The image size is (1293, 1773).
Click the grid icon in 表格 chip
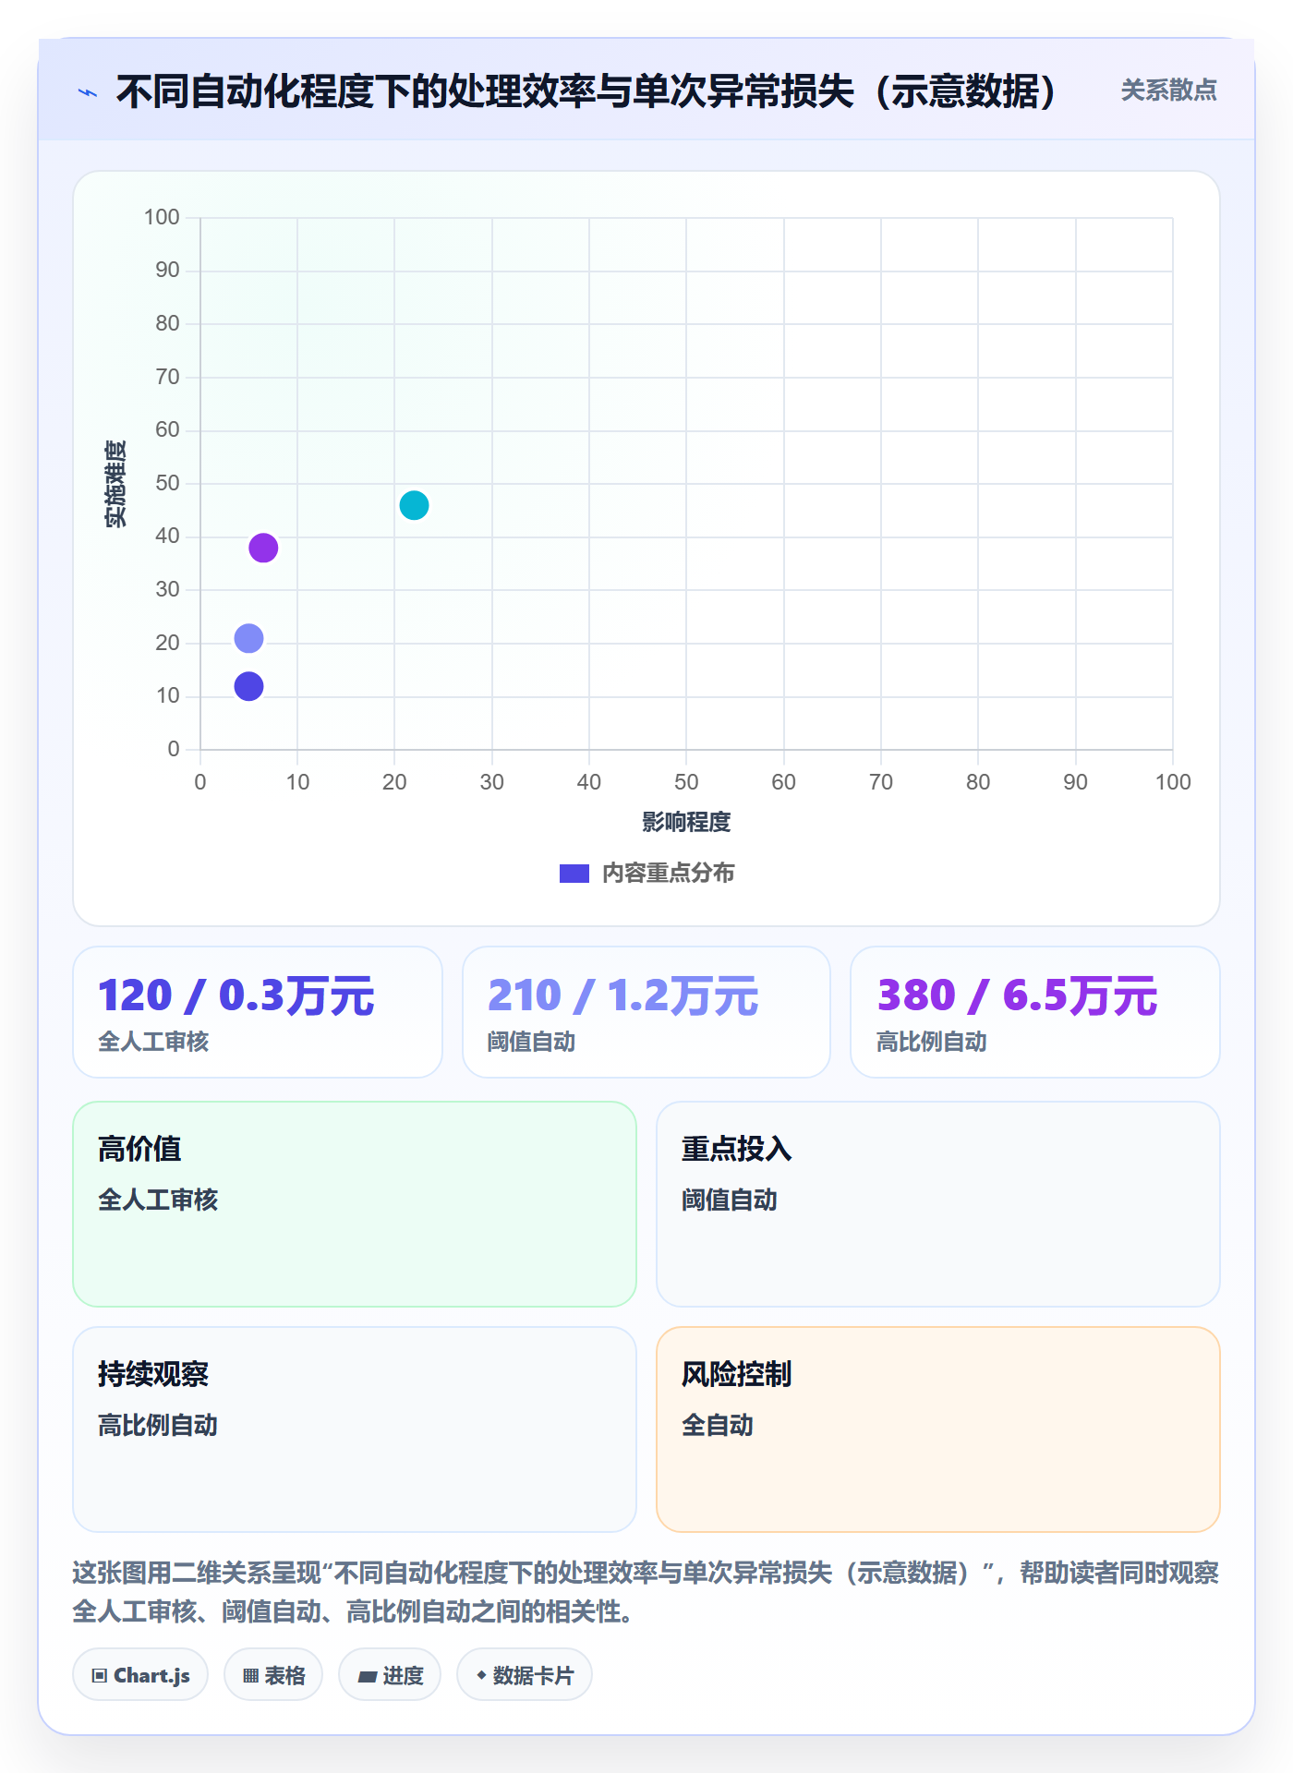tap(250, 1676)
